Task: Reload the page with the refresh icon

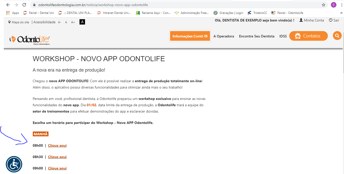Action: [x=24, y=5]
